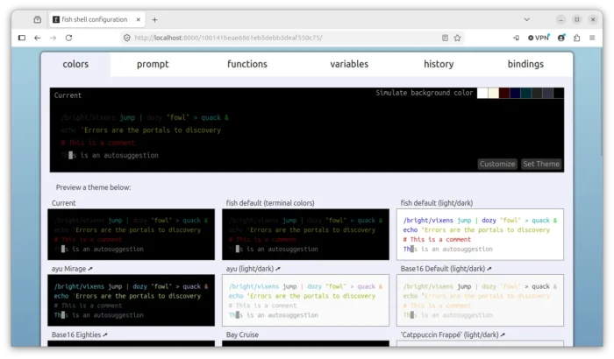Simulate cream background color
The height and width of the screenshot is (359, 614).
tap(493, 93)
